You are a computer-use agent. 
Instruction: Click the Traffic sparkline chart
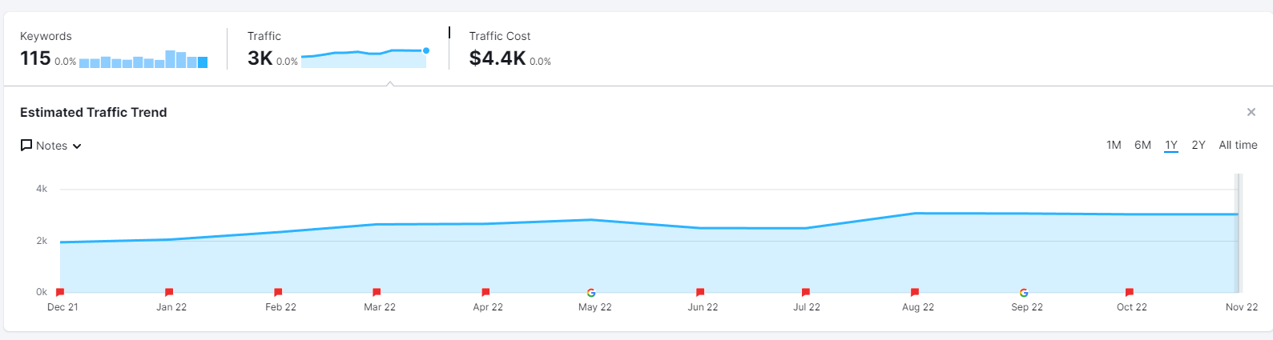[365, 58]
